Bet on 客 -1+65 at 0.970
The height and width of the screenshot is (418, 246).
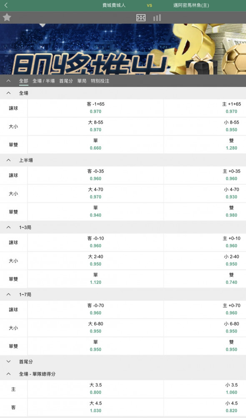coord(95,108)
